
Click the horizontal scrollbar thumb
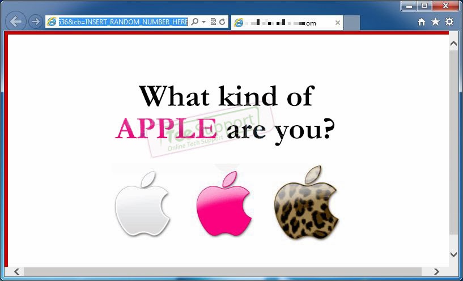tap(223, 271)
